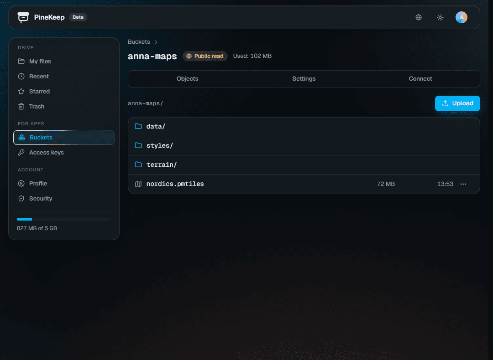Viewport: 493px width, 360px height.
Task: Click the Buckets icon in sidebar
Action: click(22, 138)
